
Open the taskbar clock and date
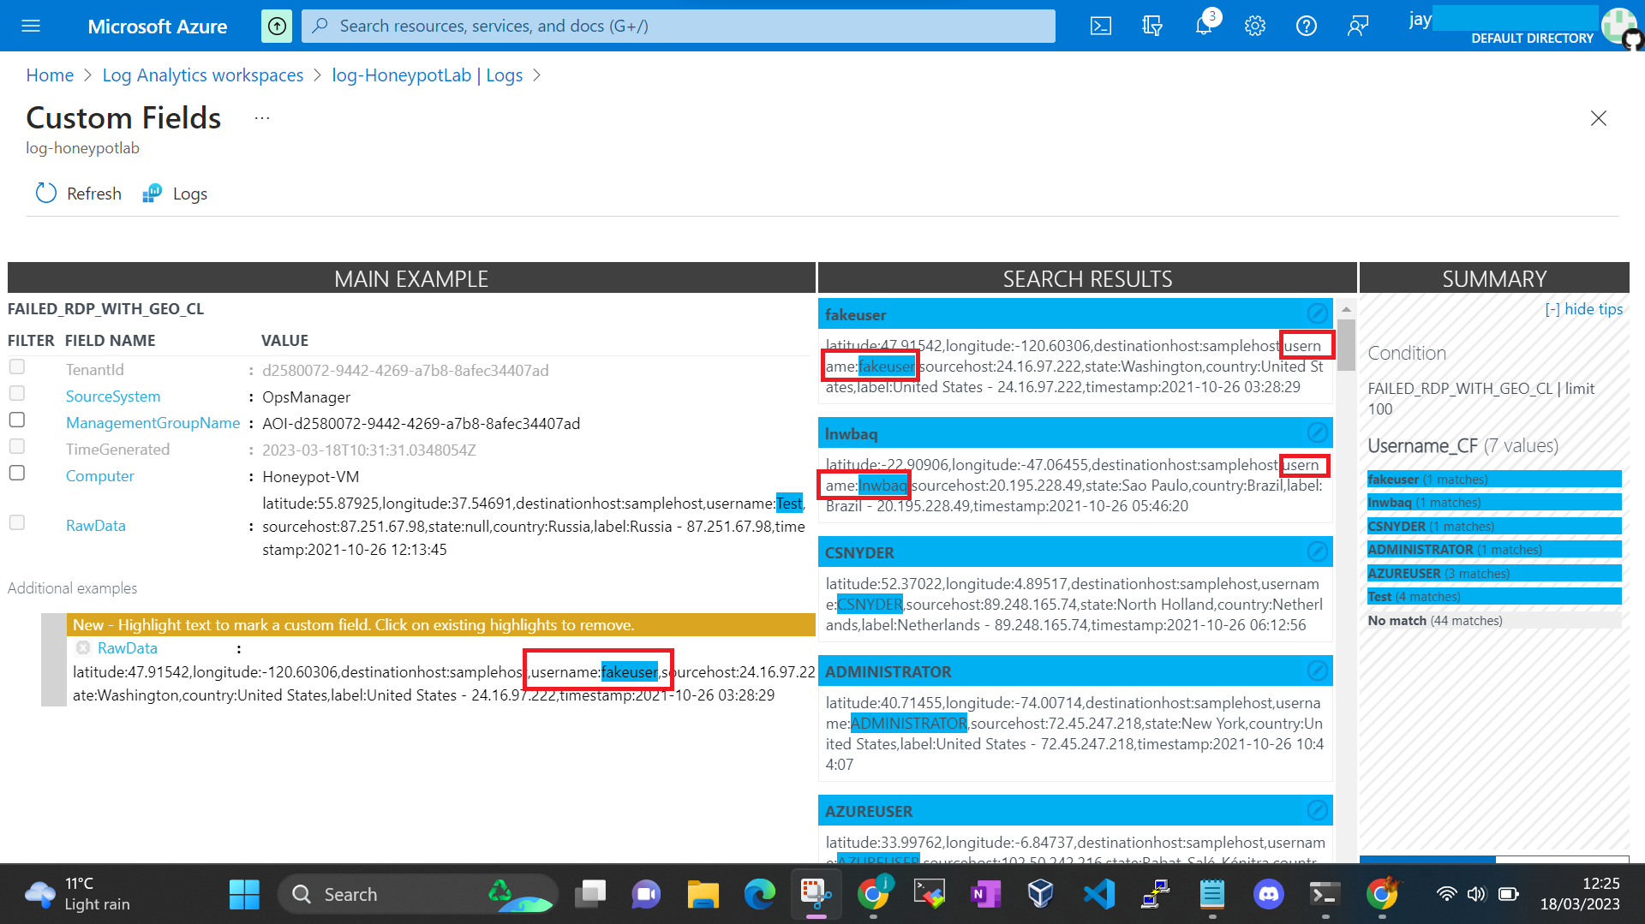(1580, 894)
